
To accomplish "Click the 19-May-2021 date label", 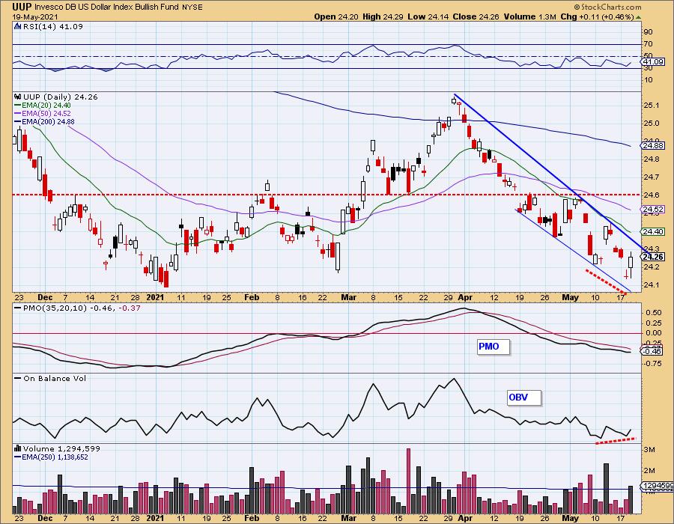I will (x=36, y=16).
